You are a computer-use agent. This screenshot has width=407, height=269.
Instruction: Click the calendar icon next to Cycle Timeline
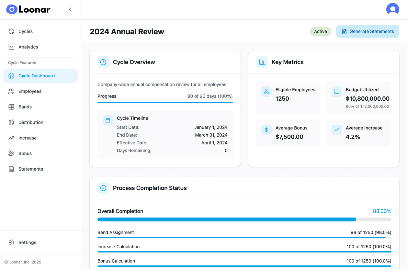[x=107, y=120]
